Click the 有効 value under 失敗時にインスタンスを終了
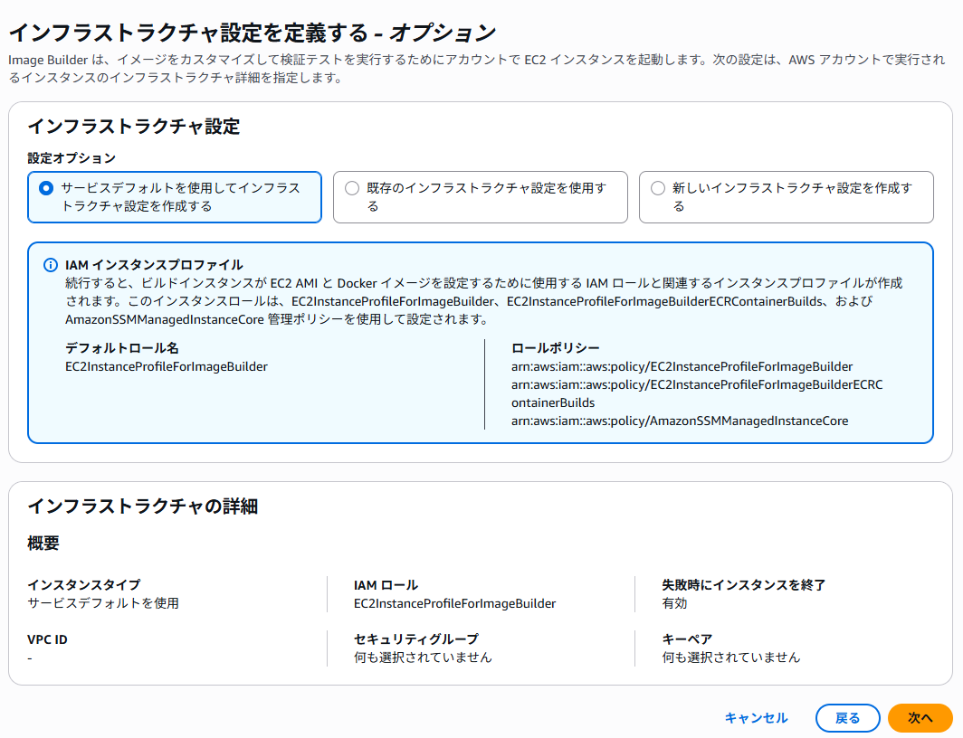 click(x=674, y=603)
